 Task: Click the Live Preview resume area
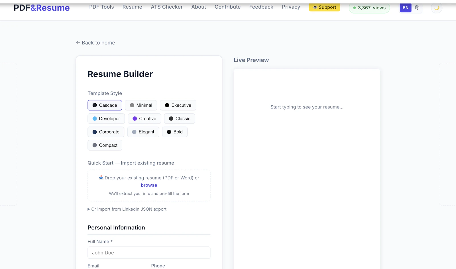click(307, 169)
